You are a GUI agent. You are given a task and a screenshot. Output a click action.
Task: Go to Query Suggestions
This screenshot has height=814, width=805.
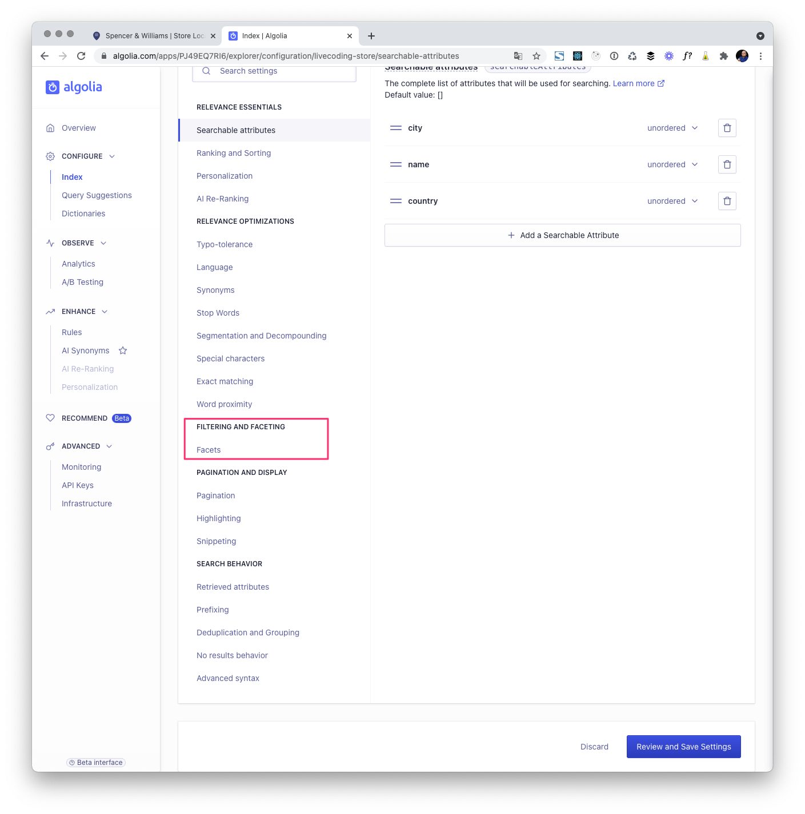tap(97, 195)
